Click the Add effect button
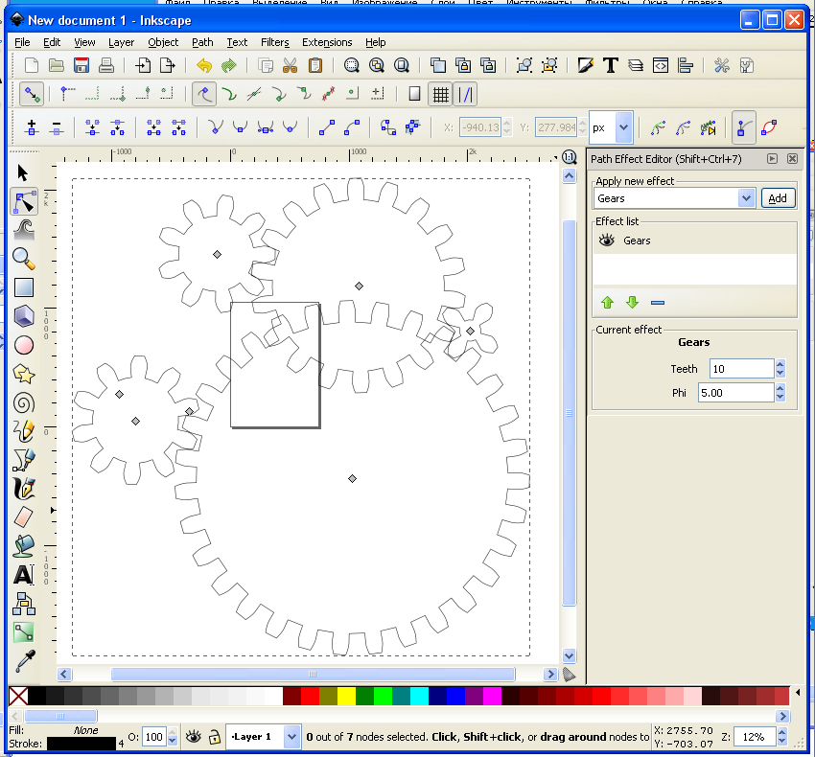 (778, 198)
